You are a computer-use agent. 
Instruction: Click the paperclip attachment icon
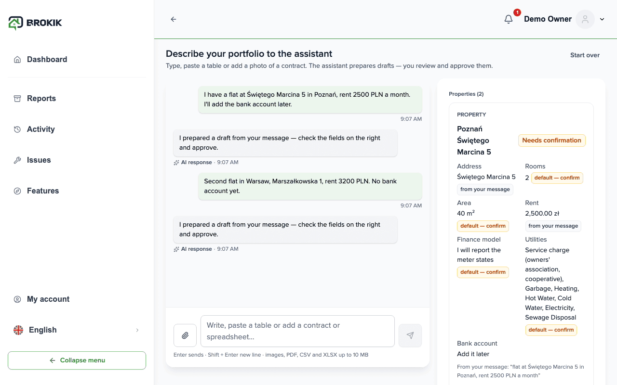(x=185, y=335)
